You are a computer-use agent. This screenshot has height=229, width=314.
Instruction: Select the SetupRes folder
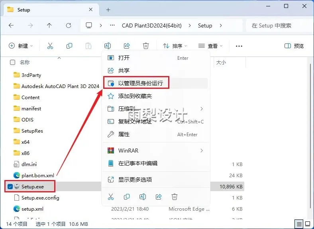pyautogui.click(x=28, y=131)
